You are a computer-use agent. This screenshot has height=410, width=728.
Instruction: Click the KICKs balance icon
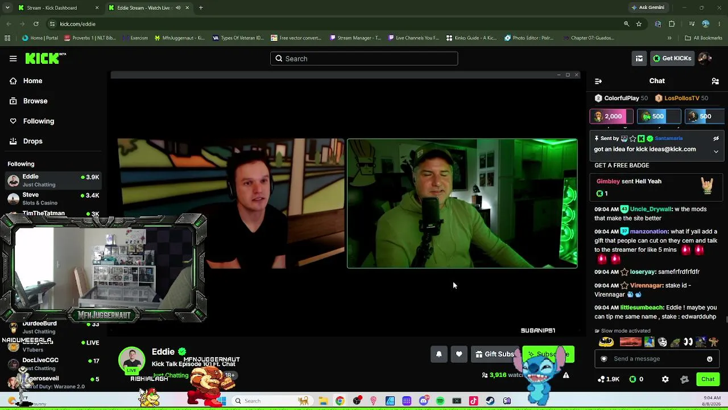(x=632, y=379)
